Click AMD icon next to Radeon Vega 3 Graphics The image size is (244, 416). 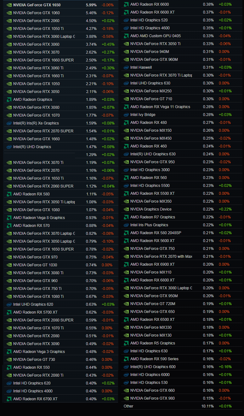tap(9, 352)
